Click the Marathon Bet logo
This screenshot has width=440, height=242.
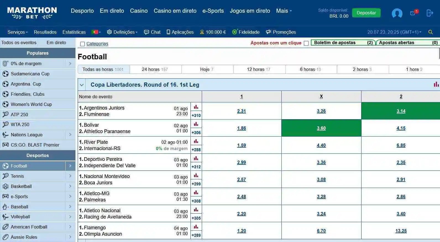[x=32, y=13]
